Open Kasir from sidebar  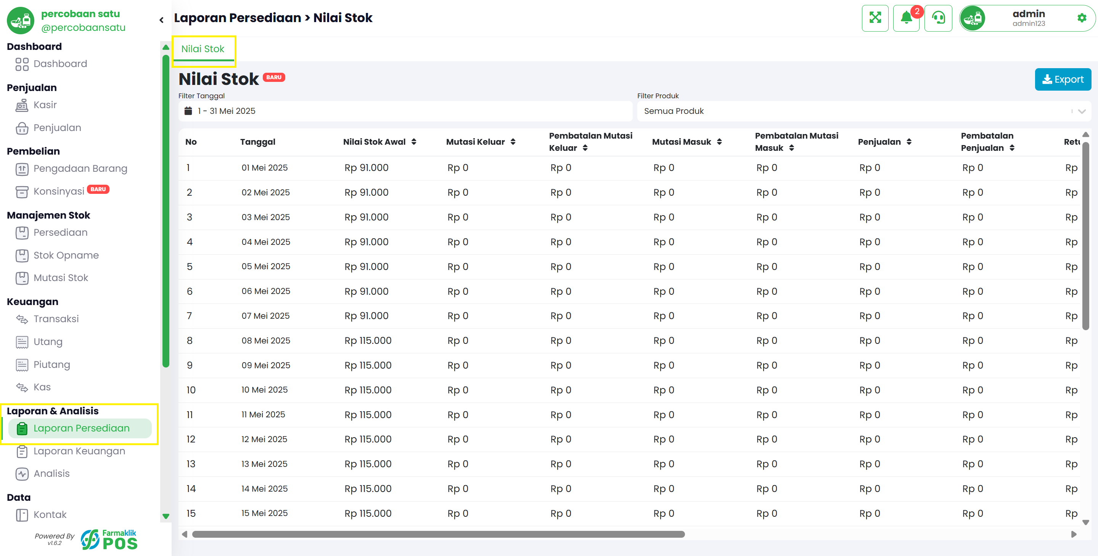pyautogui.click(x=44, y=105)
